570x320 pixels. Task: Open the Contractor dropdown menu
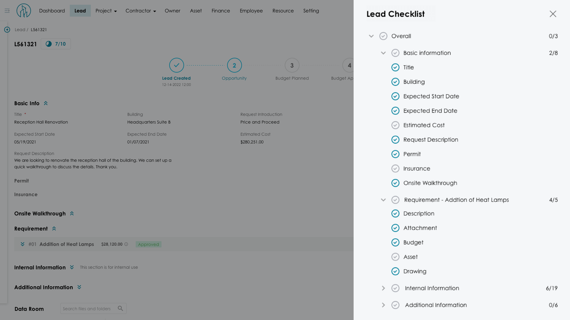140,11
